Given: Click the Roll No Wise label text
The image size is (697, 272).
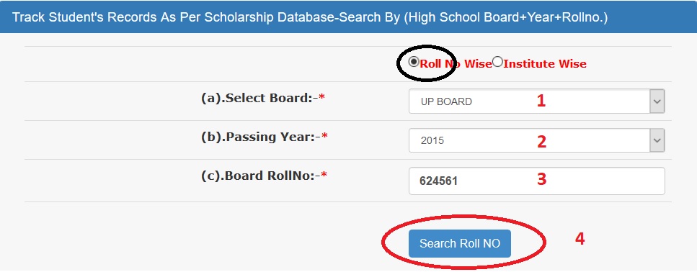Looking at the screenshot, I should 456,64.
